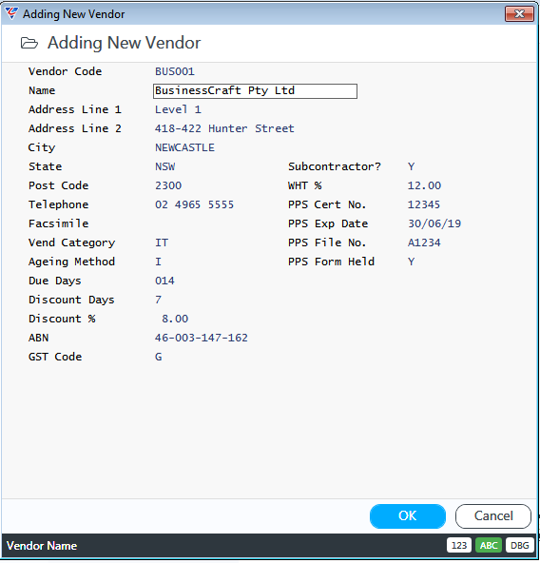Click the Post Code value 2300
The width and height of the screenshot is (540, 563).
point(168,185)
